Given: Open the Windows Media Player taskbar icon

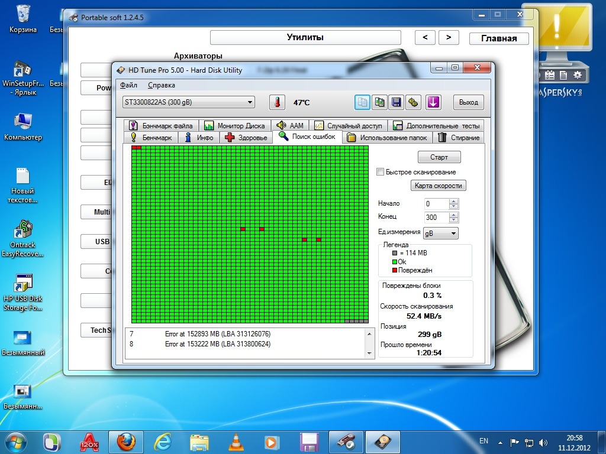Looking at the screenshot, I should tap(272, 442).
